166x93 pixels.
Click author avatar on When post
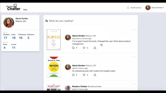tap(68, 67)
